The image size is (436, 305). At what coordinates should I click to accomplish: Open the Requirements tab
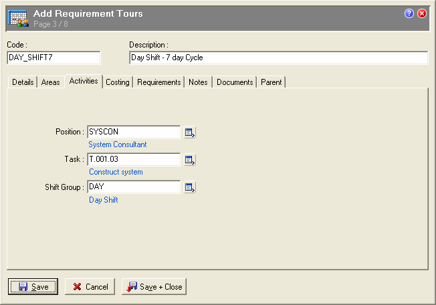point(158,82)
